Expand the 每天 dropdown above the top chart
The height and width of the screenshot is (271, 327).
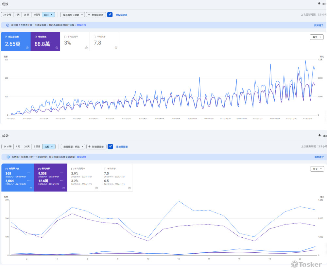click(x=317, y=37)
